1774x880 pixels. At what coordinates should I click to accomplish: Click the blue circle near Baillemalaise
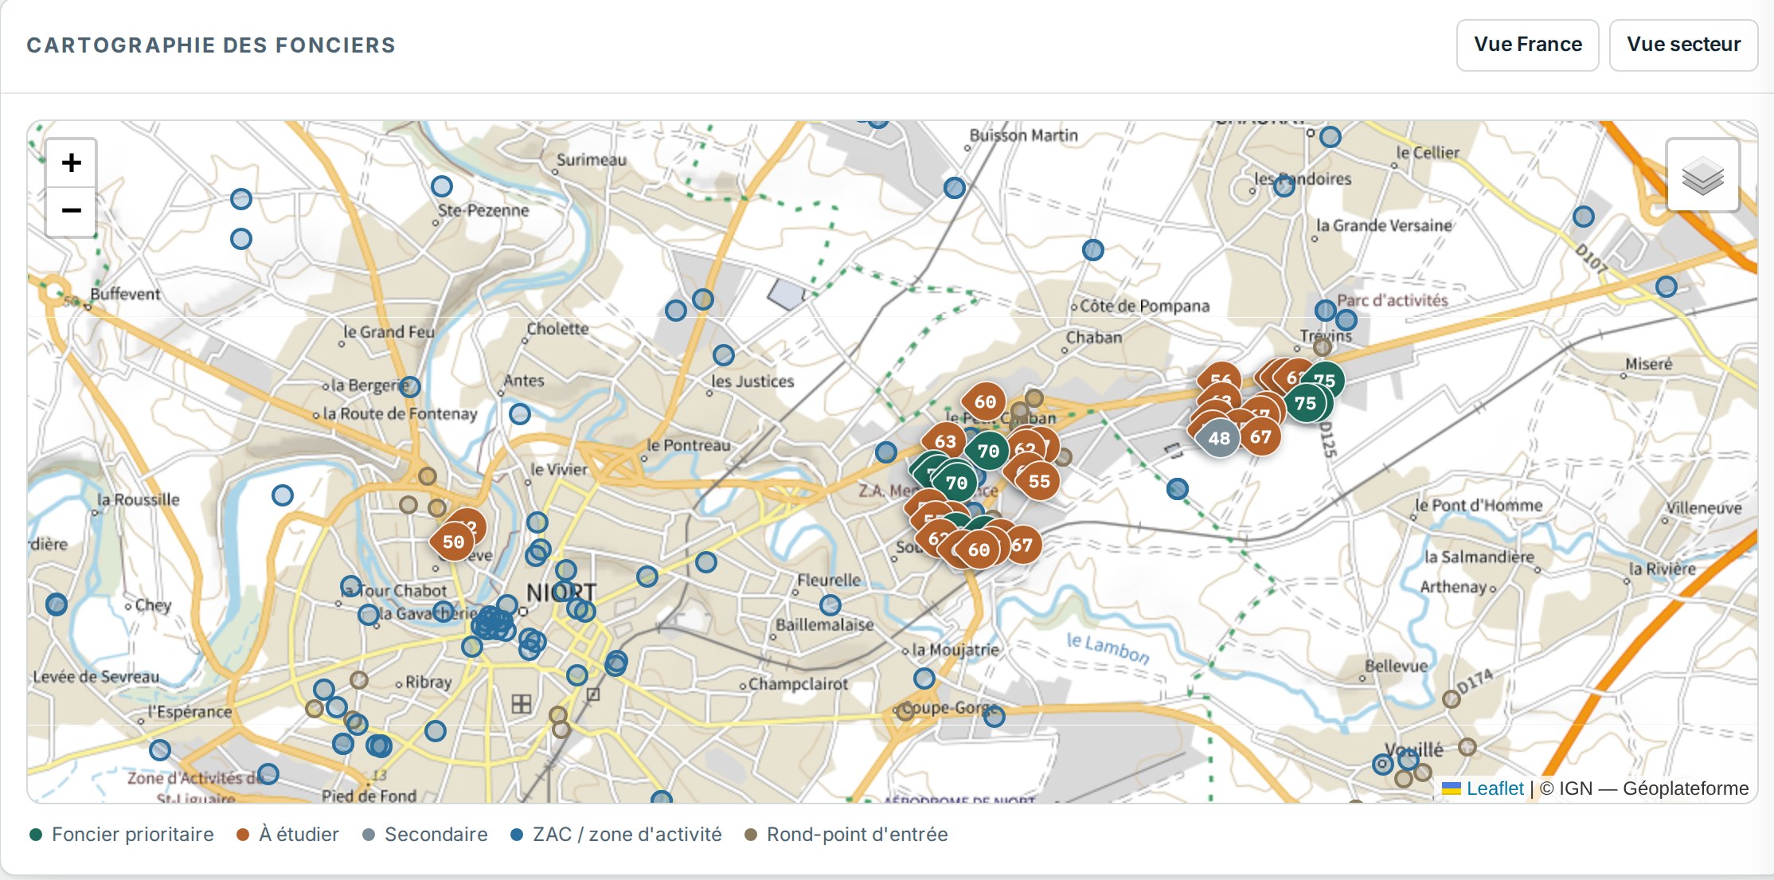(x=830, y=605)
